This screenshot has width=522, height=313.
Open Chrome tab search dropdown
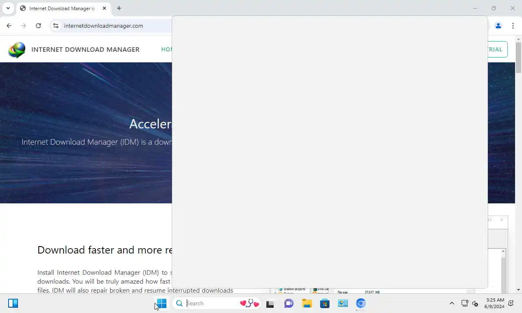click(x=8, y=8)
